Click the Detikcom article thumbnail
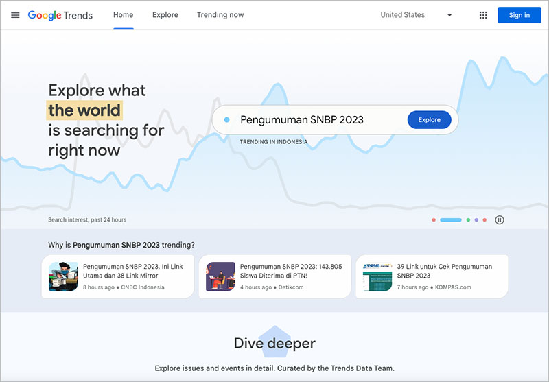Image resolution: width=549 pixels, height=382 pixels. coord(220,276)
